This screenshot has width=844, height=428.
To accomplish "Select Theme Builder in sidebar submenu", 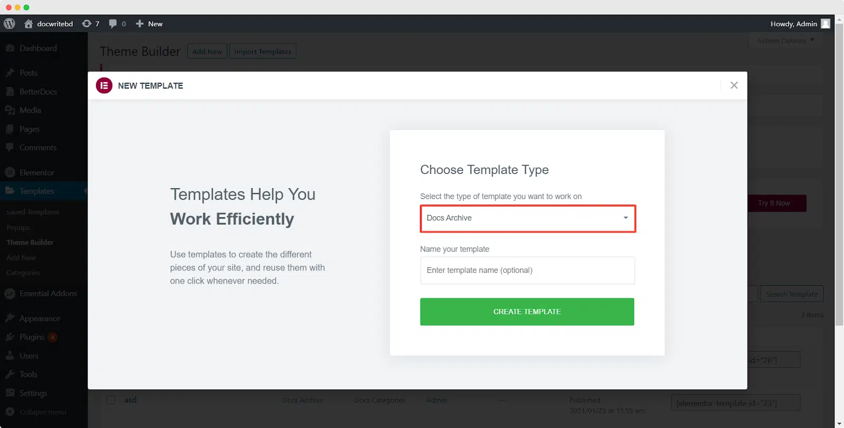I will (30, 242).
